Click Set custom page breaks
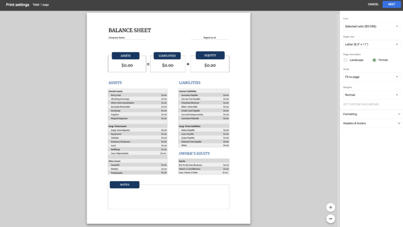Screen dimensions: 403x227 click(361, 104)
